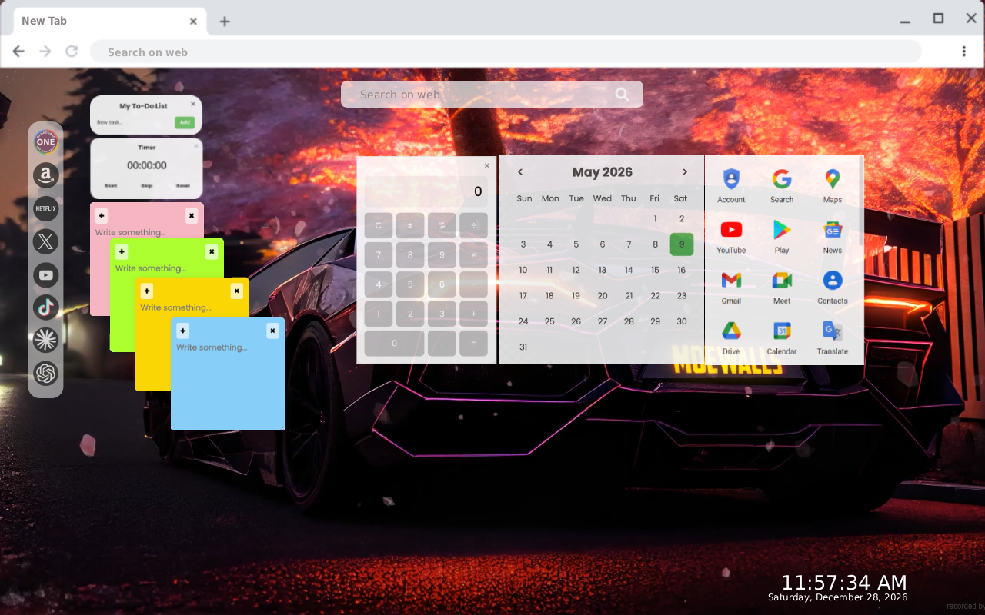Open Google Play app
985x615 pixels.
point(782,237)
